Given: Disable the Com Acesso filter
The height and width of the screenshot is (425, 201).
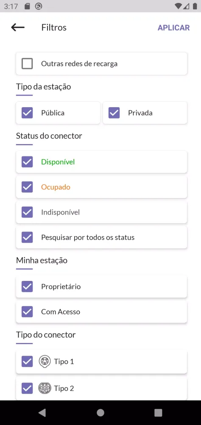Looking at the screenshot, I should (x=27, y=312).
